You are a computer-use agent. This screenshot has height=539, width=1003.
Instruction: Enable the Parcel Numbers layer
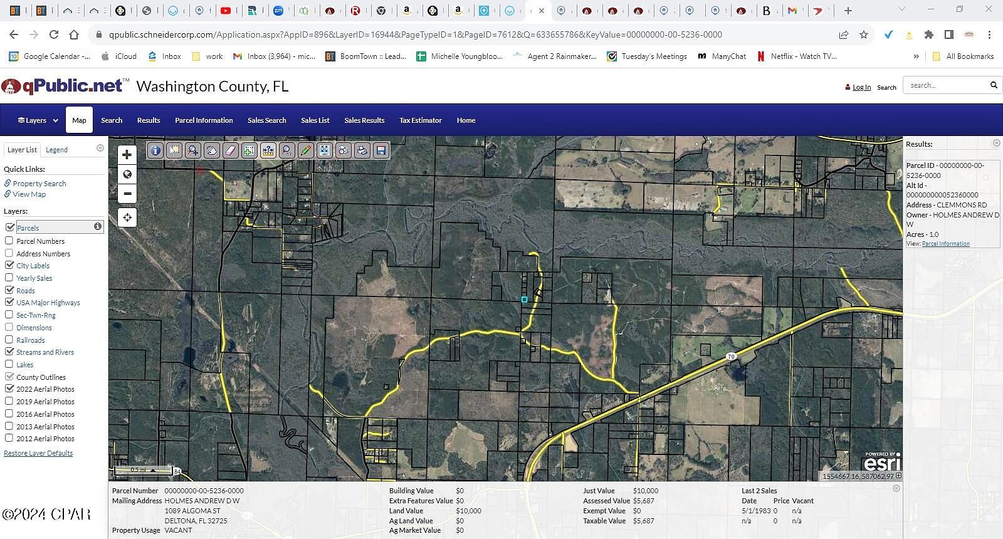click(9, 241)
